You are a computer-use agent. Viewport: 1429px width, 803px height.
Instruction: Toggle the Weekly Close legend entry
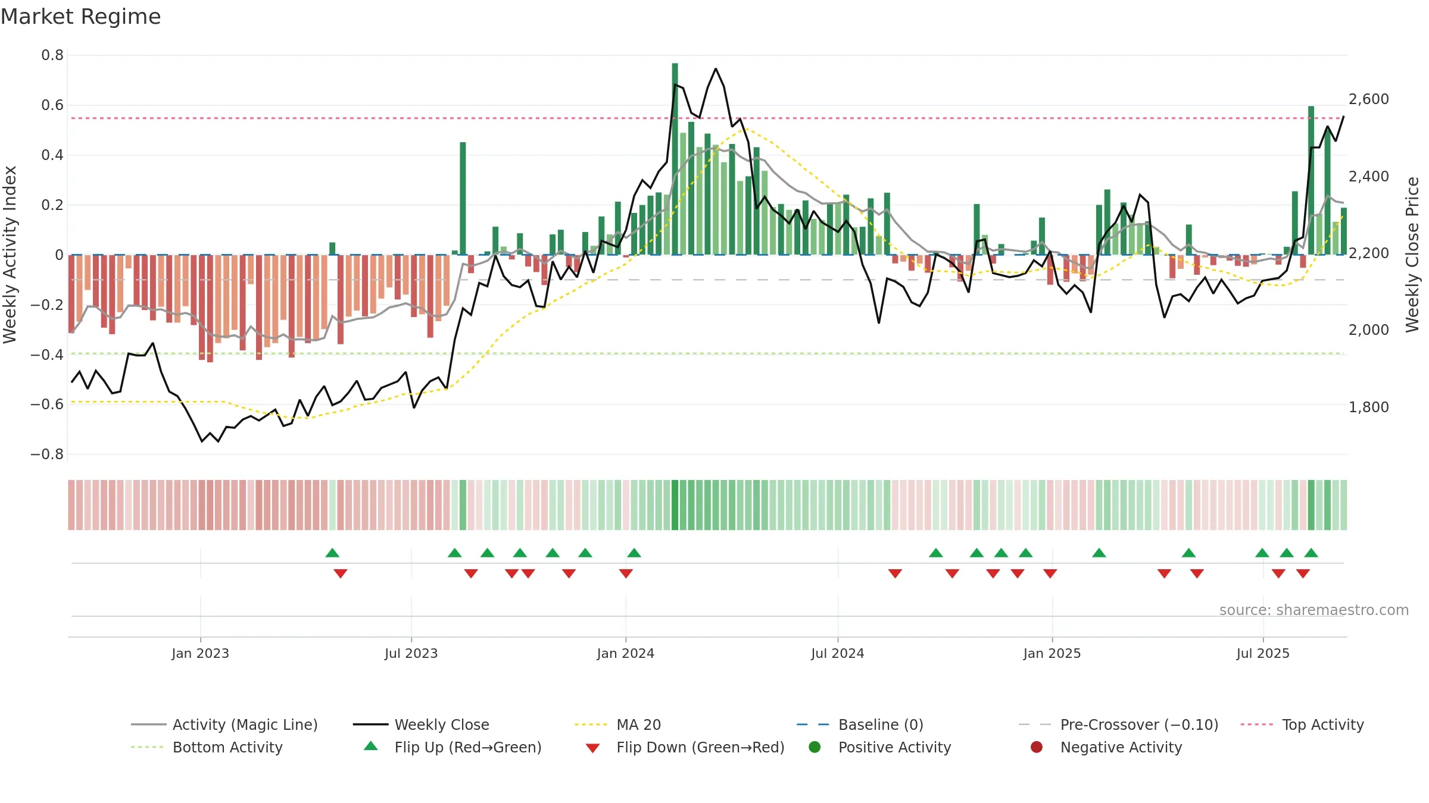(x=421, y=724)
